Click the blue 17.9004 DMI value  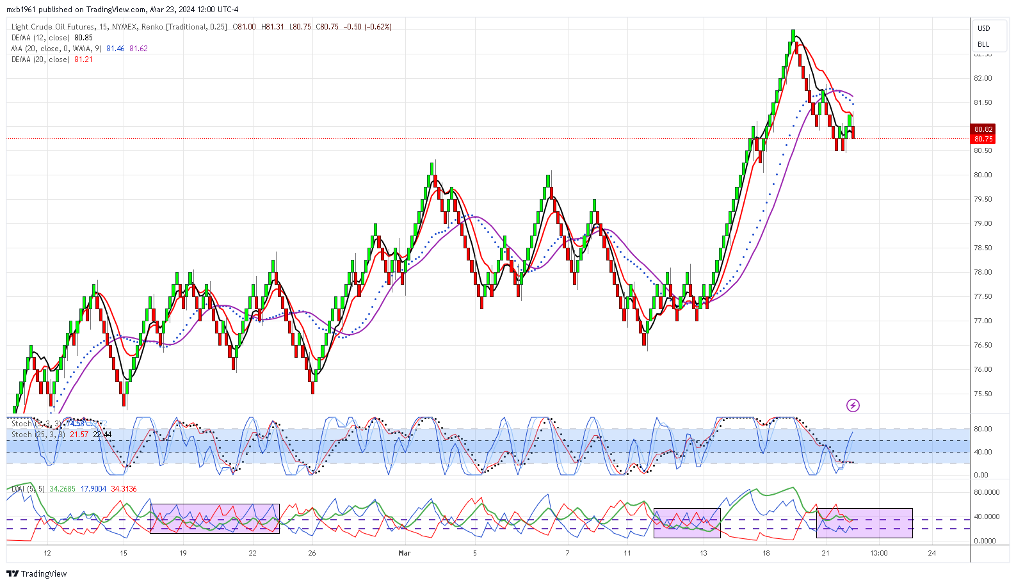pyautogui.click(x=93, y=489)
